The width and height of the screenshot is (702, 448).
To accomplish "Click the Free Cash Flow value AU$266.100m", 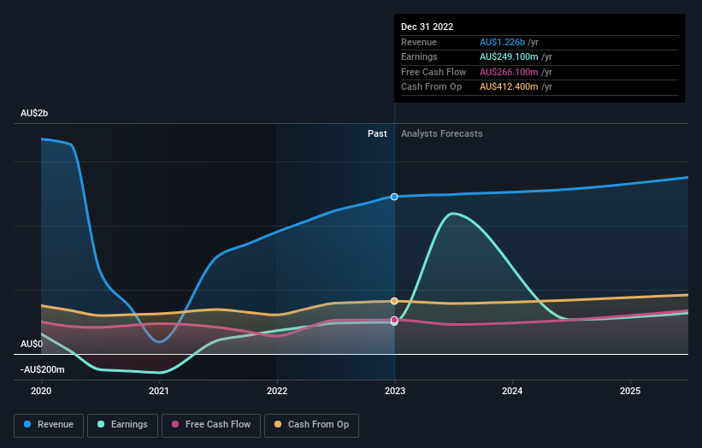I will click(x=509, y=72).
